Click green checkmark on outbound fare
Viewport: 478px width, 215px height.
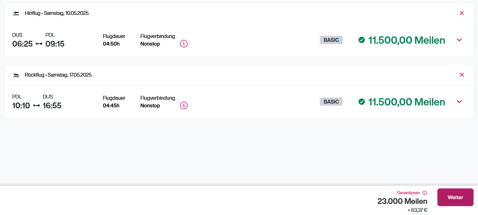pyautogui.click(x=362, y=40)
